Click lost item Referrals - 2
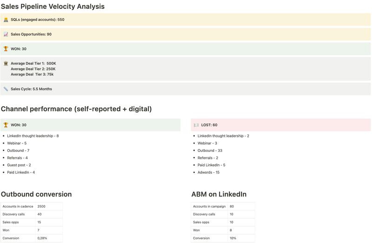The height and width of the screenshot is (243, 372). click(x=208, y=158)
